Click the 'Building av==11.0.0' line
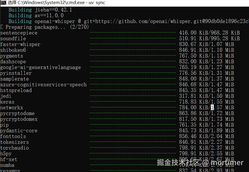This screenshot has height=172, width=249. pyautogui.click(x=36, y=16)
